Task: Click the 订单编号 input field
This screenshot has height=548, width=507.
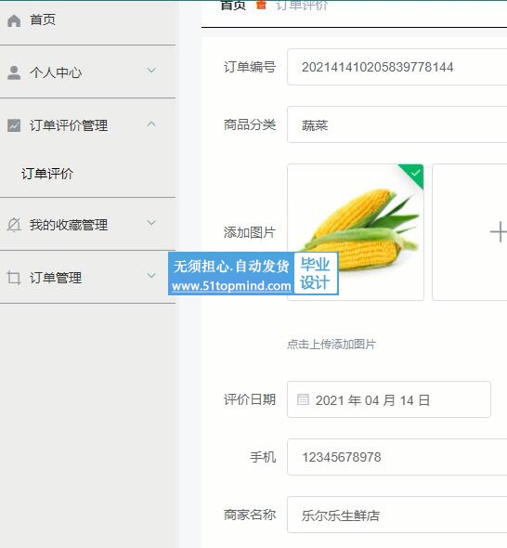Action: pyautogui.click(x=397, y=67)
